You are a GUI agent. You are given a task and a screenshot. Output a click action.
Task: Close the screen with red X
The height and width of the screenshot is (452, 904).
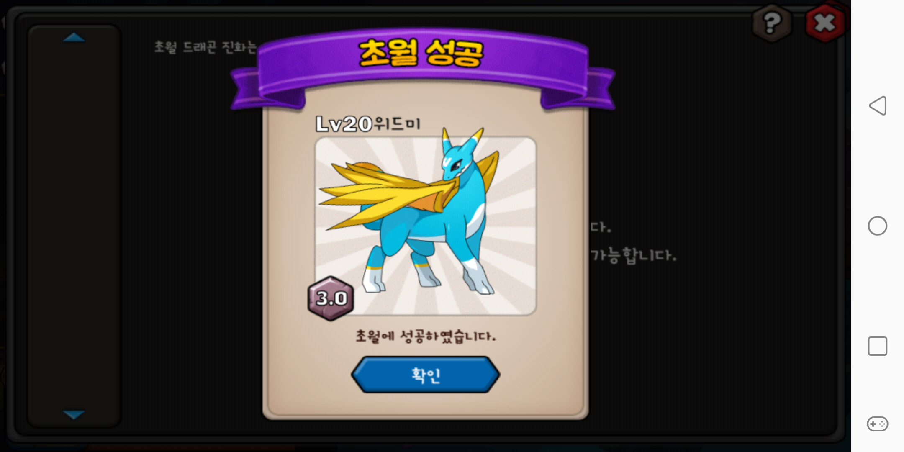click(825, 23)
